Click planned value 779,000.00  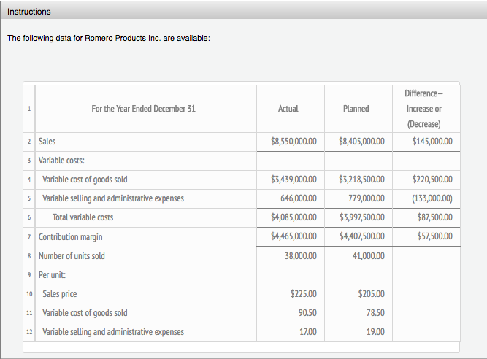[367, 198]
